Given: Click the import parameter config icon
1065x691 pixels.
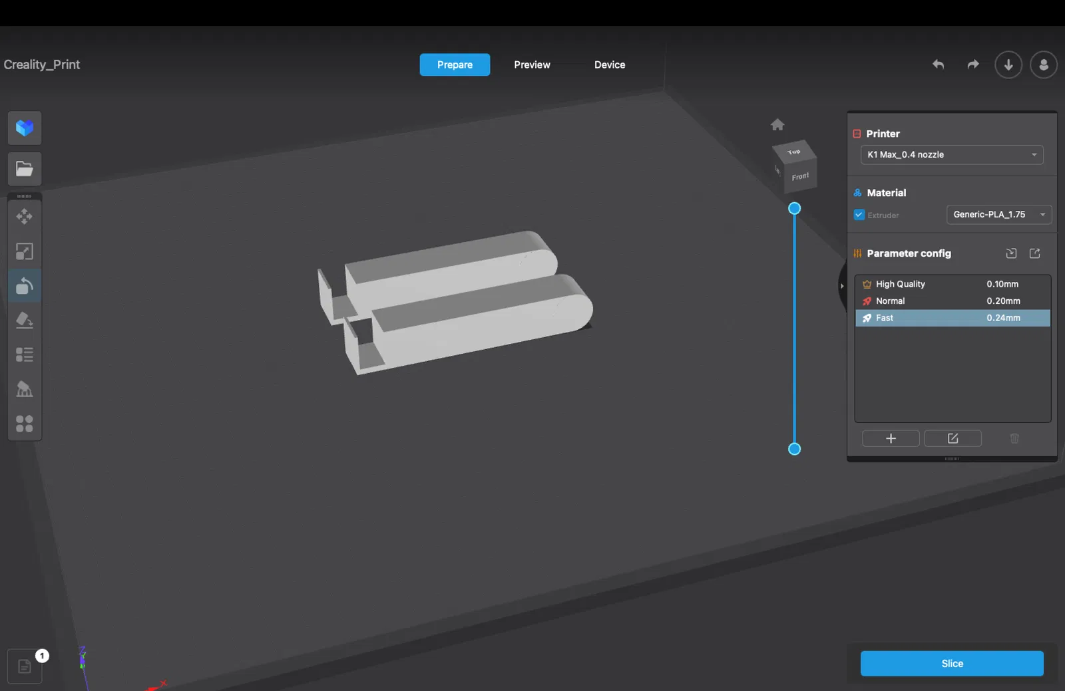Looking at the screenshot, I should pos(1011,253).
